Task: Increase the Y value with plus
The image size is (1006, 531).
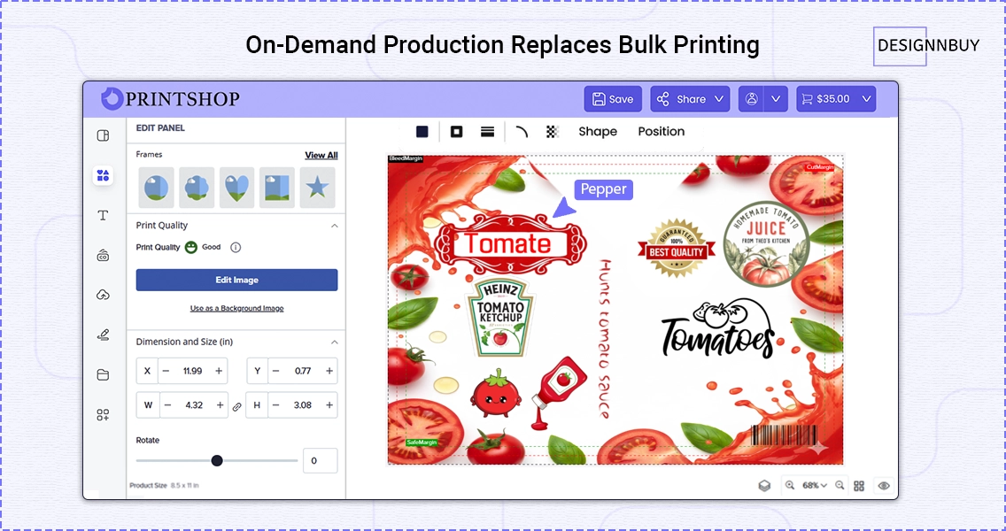Action: pyautogui.click(x=329, y=371)
